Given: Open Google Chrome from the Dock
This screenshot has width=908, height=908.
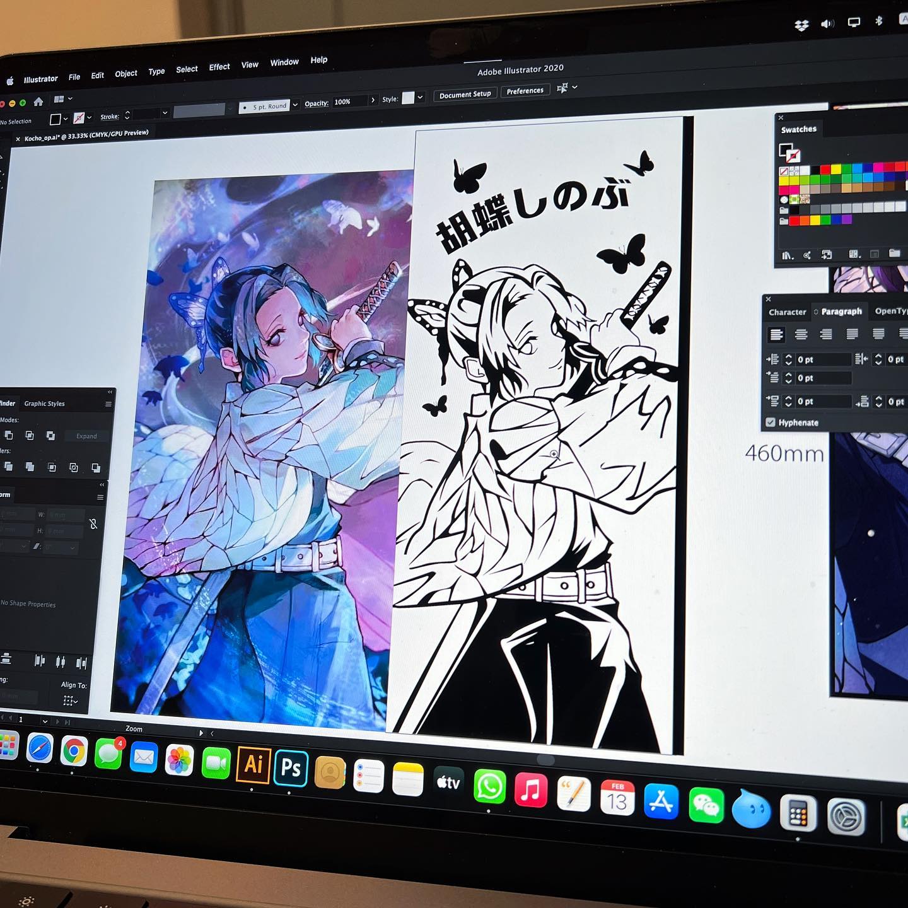Looking at the screenshot, I should (x=74, y=751).
